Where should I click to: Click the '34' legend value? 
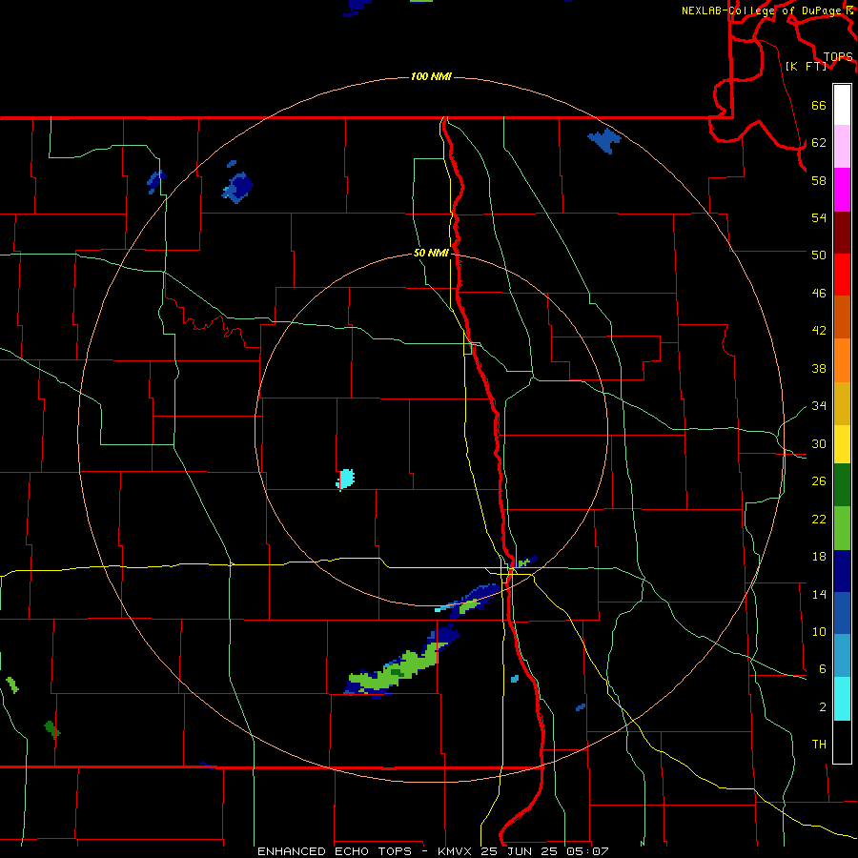pos(819,406)
